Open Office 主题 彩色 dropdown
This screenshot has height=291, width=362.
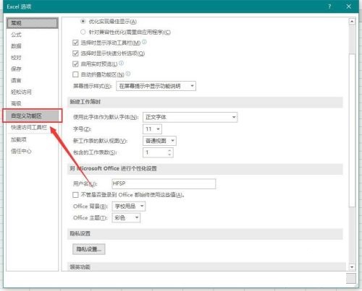[126, 218]
